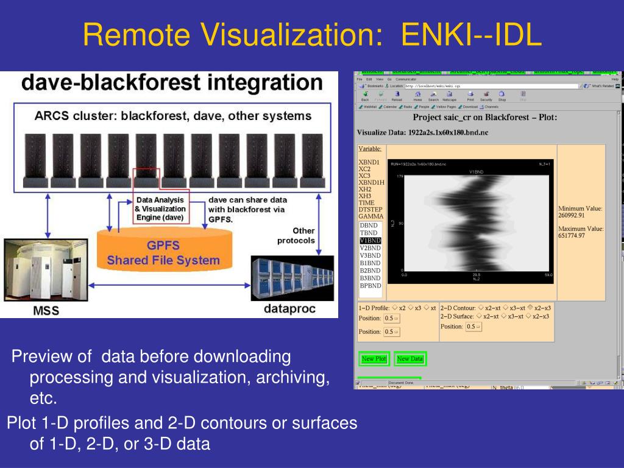Open the Go menu
This screenshot has width=624, height=468.
point(389,79)
